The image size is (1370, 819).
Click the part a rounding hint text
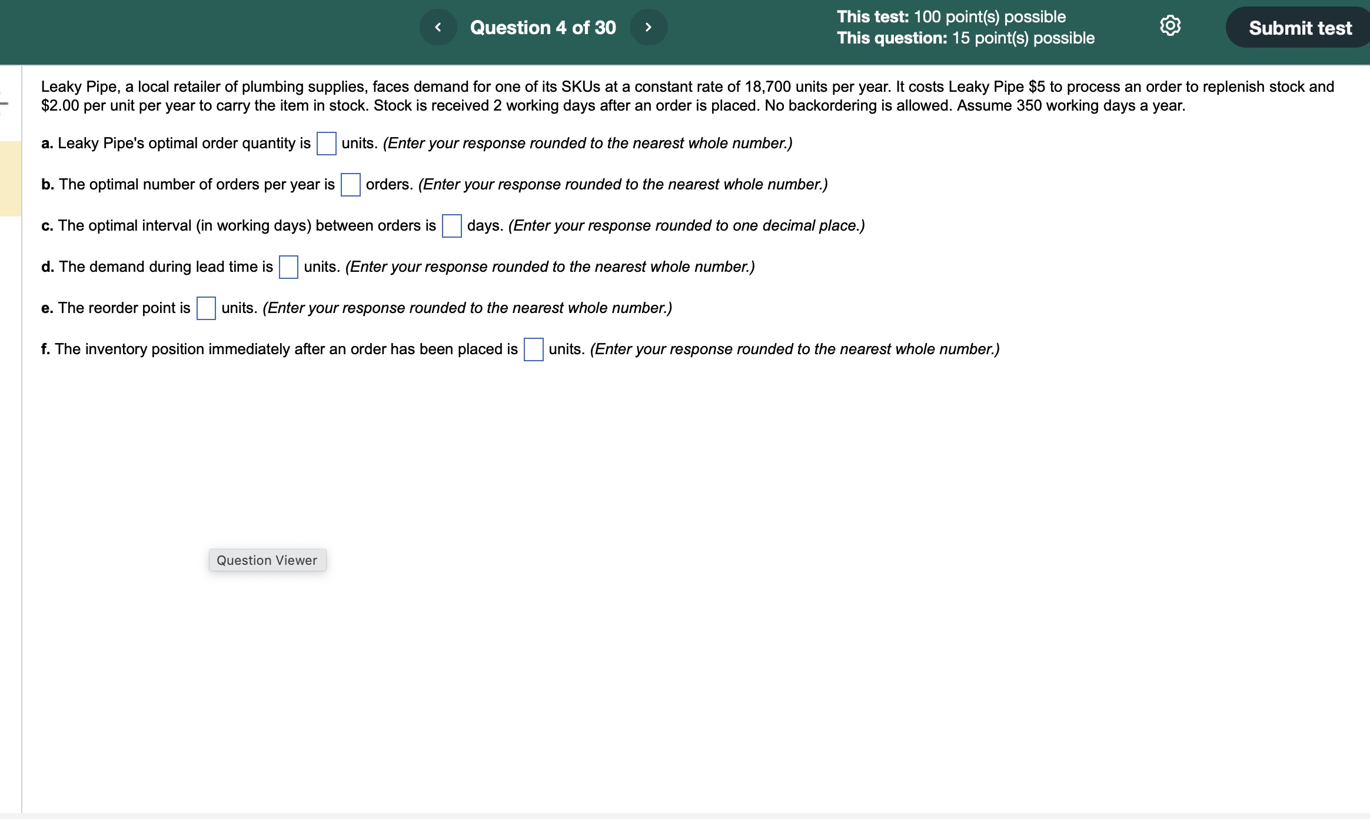click(587, 144)
